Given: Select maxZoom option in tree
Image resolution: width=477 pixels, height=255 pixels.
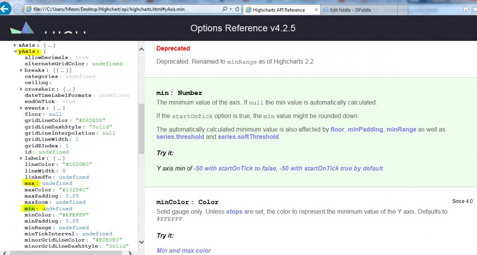Looking at the screenshot, I should (x=36, y=202).
